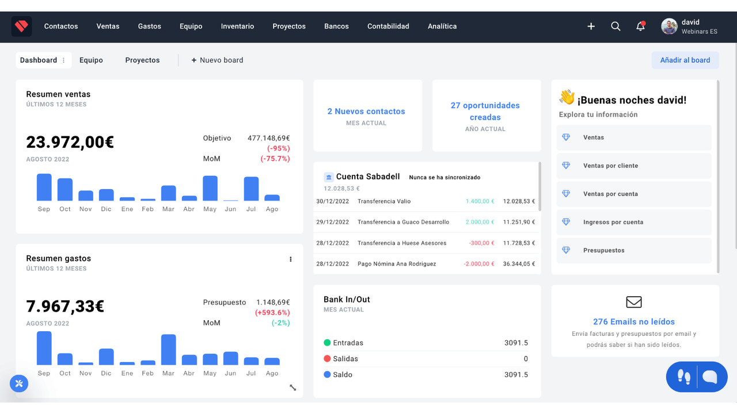This screenshot has height=414, width=737.
Task: Click the Transferencia Valio transaction row
Action: 426,201
